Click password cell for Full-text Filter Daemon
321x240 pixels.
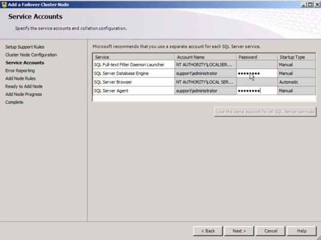click(x=257, y=65)
